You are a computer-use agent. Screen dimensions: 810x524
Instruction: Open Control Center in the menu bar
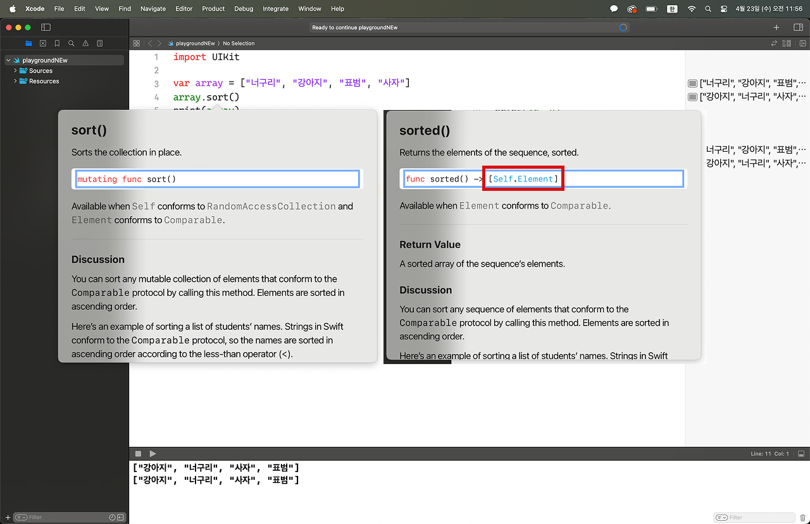point(724,9)
